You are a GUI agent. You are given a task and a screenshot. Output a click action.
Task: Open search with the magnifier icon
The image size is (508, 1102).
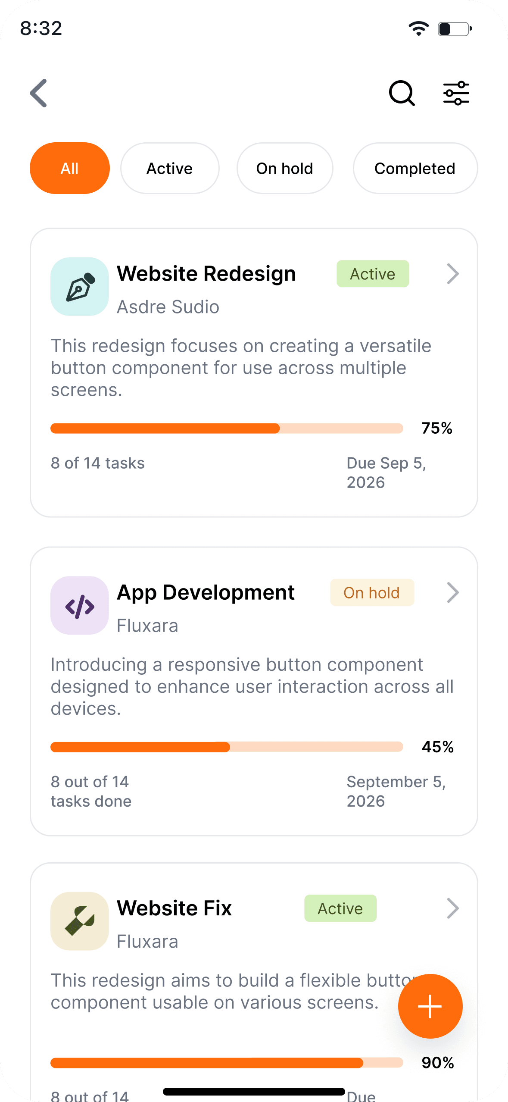coord(402,93)
